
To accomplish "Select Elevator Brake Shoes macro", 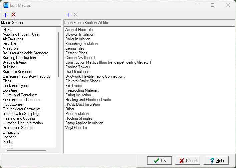I will 82,81.
